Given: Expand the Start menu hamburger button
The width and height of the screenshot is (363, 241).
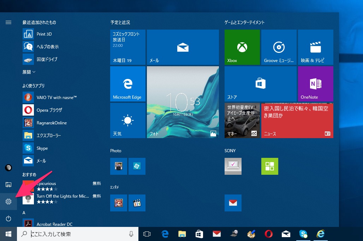Looking at the screenshot, I should (8, 23).
